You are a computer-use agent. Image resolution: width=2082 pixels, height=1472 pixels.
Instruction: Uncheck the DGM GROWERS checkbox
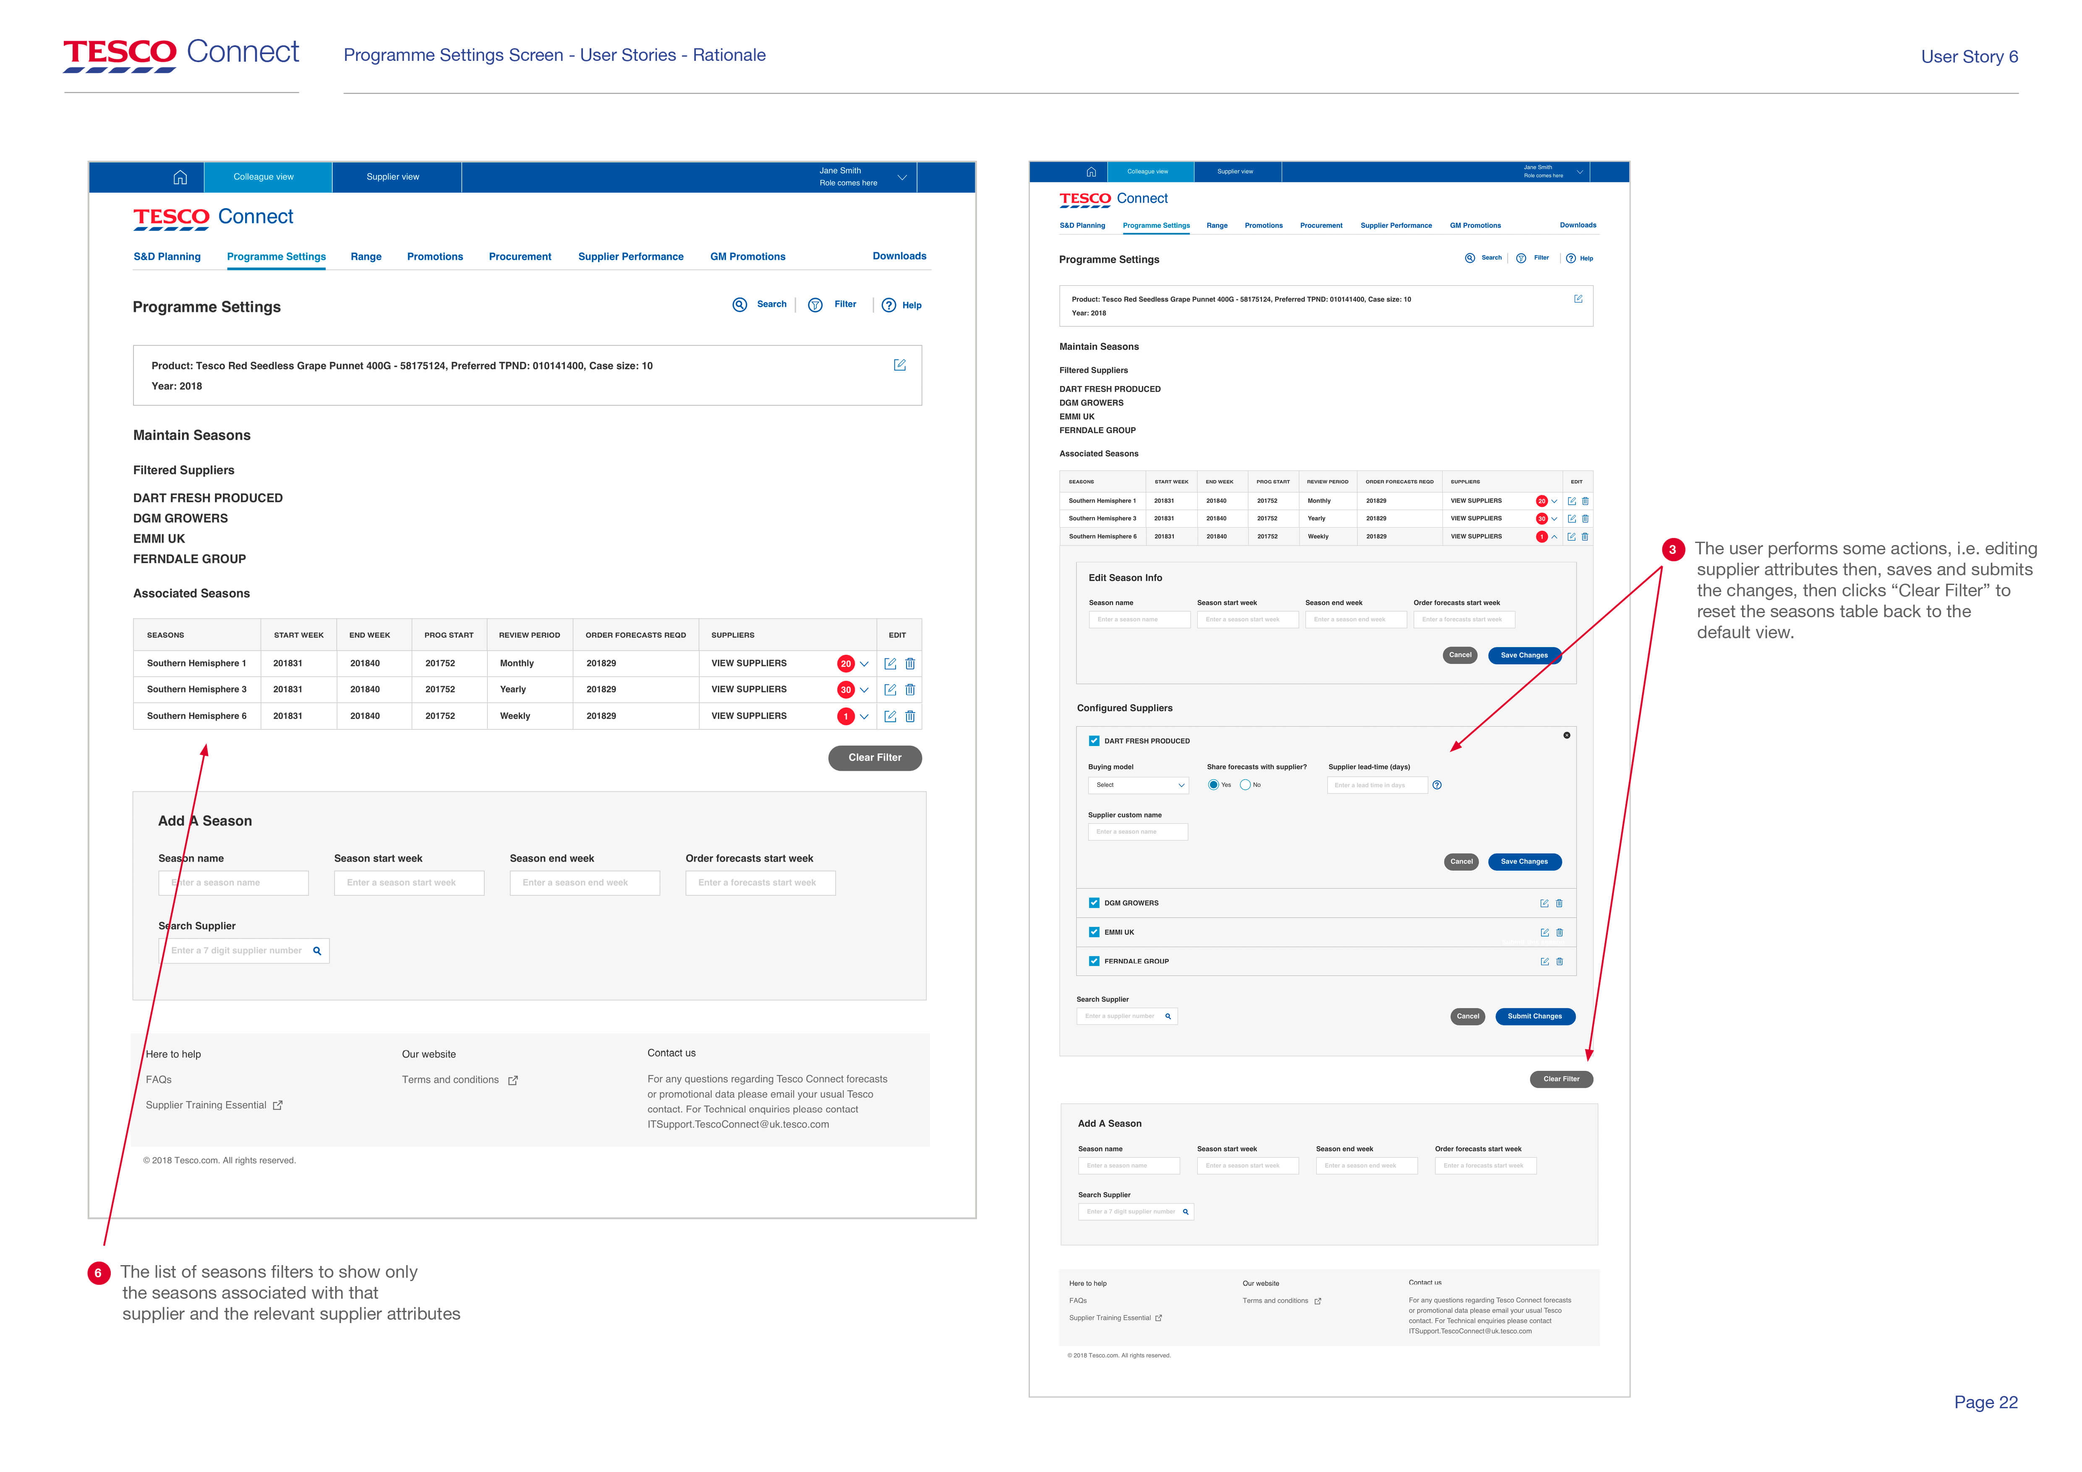point(1094,903)
